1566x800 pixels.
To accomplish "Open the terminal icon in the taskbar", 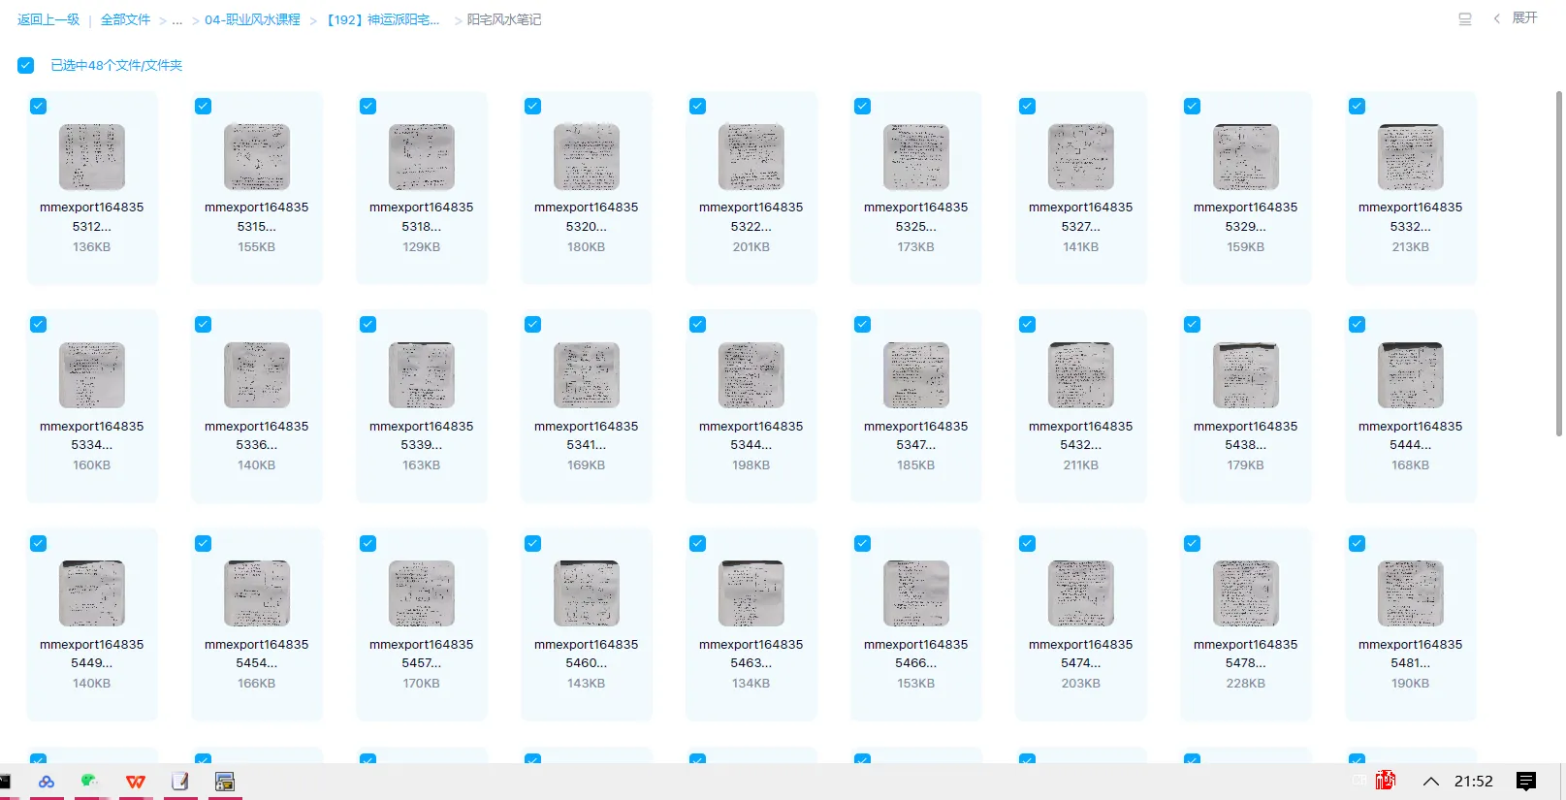I will coord(5,782).
